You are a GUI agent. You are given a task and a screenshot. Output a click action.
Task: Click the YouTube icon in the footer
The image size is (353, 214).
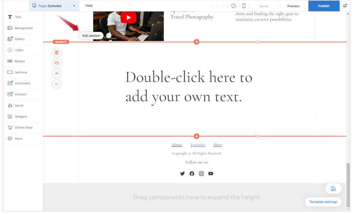pyautogui.click(x=211, y=173)
